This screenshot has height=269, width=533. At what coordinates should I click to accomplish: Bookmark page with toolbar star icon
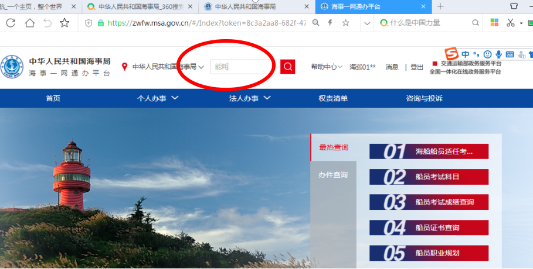pyautogui.click(x=64, y=23)
